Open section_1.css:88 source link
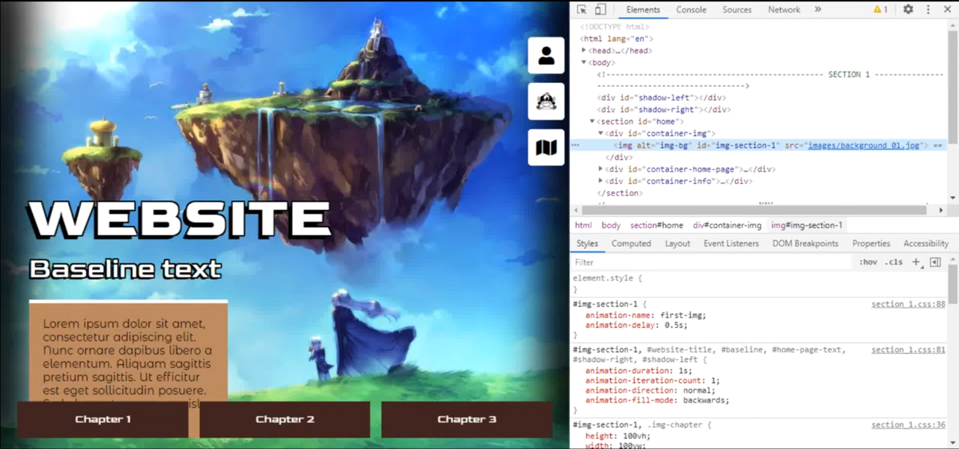 click(908, 304)
